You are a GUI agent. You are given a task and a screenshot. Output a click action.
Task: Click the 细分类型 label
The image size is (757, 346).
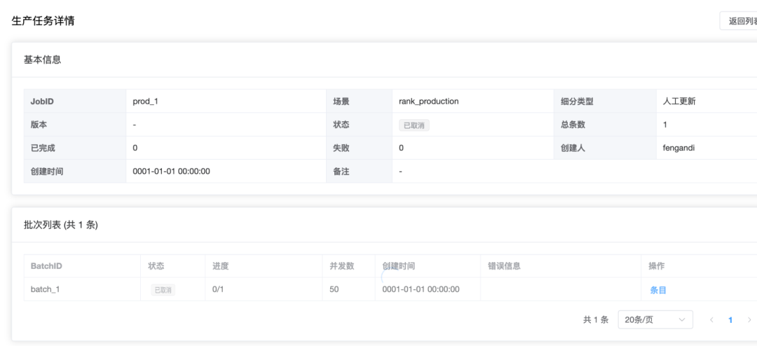pos(577,102)
